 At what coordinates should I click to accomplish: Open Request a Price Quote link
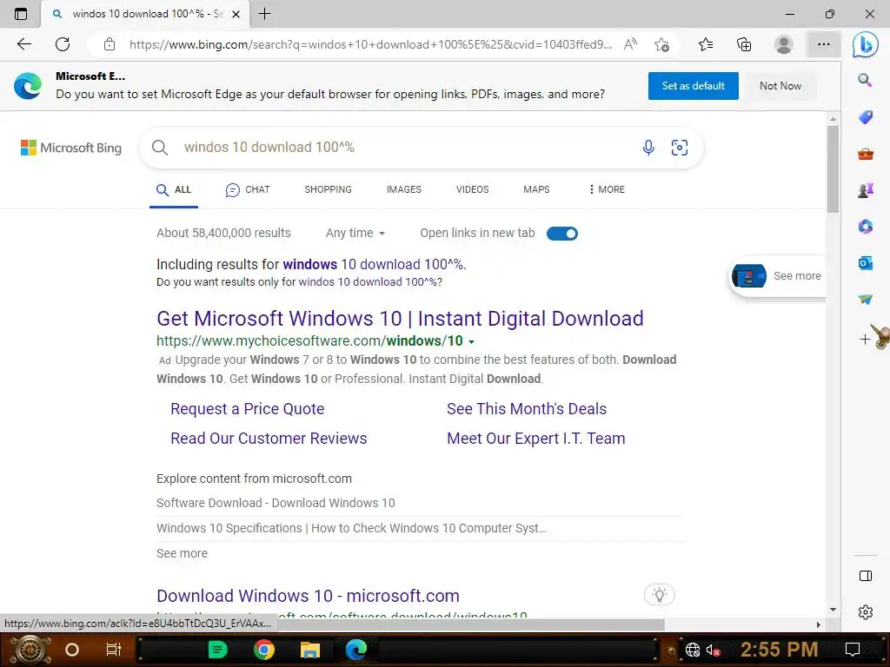[x=247, y=409]
